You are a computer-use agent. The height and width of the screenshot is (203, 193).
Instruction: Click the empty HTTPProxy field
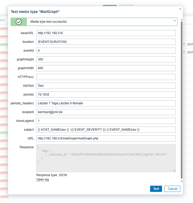pos(106,77)
